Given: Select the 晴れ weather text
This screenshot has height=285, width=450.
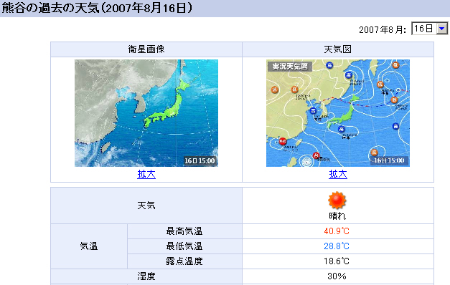Looking at the screenshot, I should tap(337, 216).
